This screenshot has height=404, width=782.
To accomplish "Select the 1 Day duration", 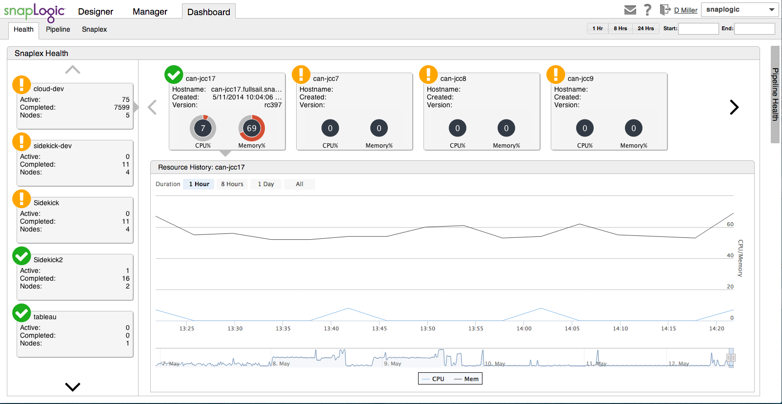I will click(266, 184).
